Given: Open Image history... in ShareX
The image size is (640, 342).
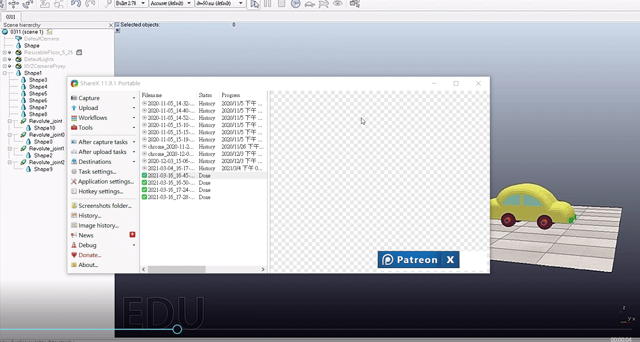Looking at the screenshot, I should click(x=103, y=226).
